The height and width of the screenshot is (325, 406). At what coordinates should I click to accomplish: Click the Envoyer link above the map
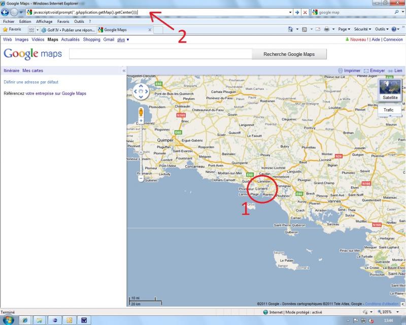(x=377, y=71)
